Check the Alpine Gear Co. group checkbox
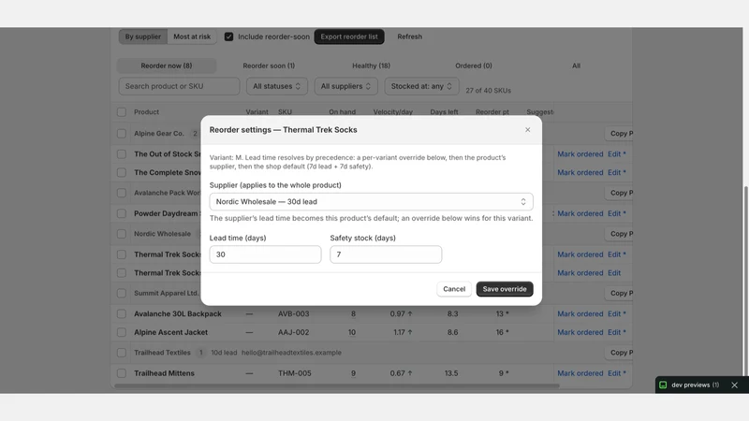749x421 pixels. coord(122,134)
